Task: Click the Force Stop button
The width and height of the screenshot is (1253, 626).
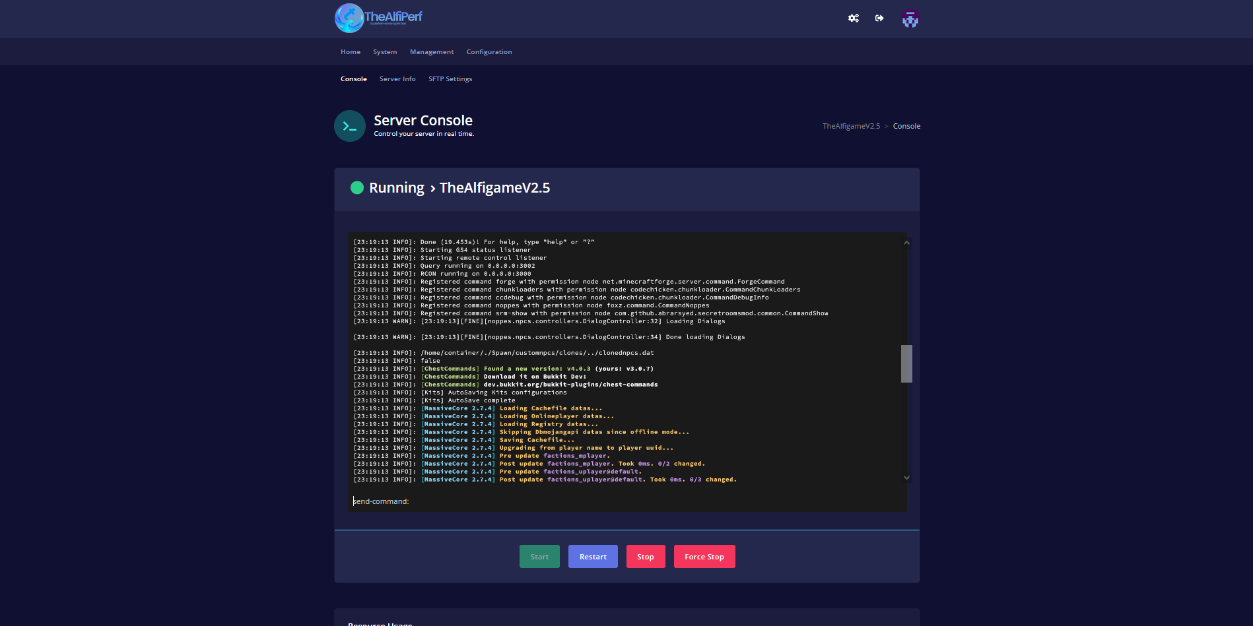Action: [704, 557]
